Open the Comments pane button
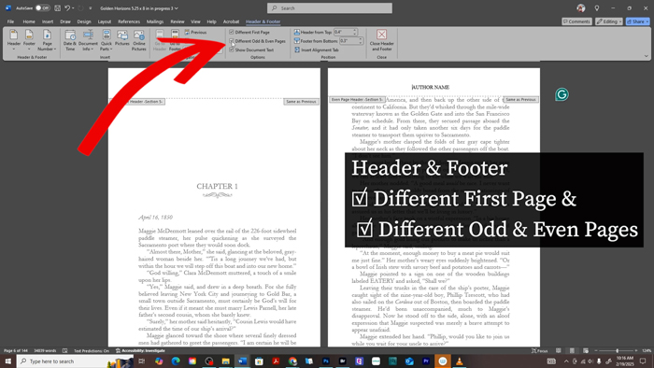The height and width of the screenshot is (368, 654). pos(576,21)
